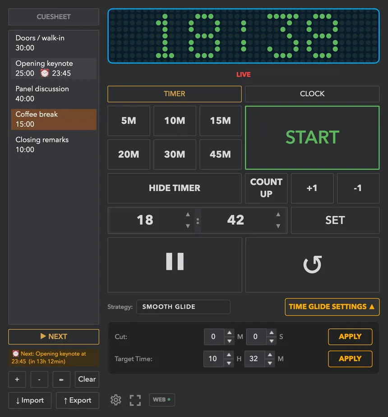Toggle HIDE TIMER
Image resolution: width=388 pixels, height=417 pixels.
tap(175, 188)
